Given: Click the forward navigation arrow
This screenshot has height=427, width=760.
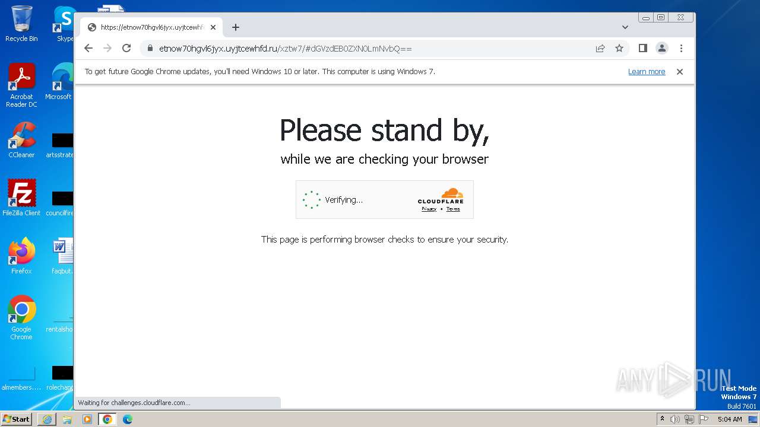Looking at the screenshot, I should [x=107, y=48].
